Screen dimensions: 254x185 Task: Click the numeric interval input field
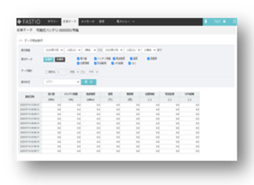point(61,72)
